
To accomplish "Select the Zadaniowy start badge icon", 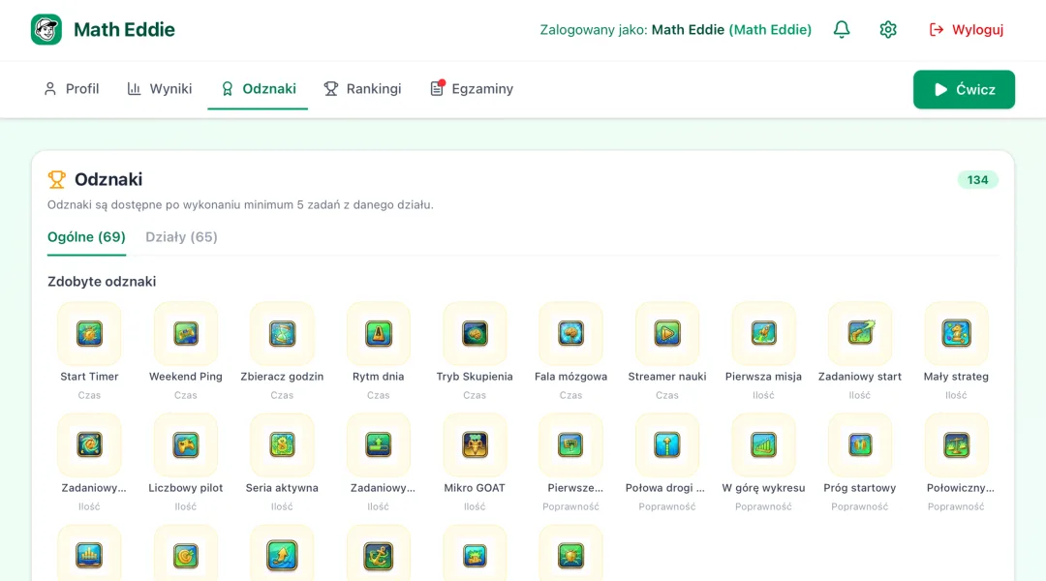I will (860, 333).
